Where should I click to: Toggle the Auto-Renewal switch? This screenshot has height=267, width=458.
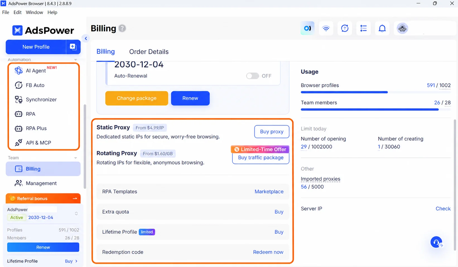(252, 76)
